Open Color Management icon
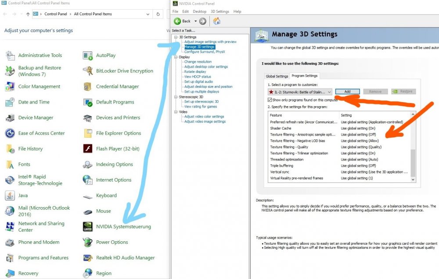The width and height of the screenshot is (439, 279). 10,86
